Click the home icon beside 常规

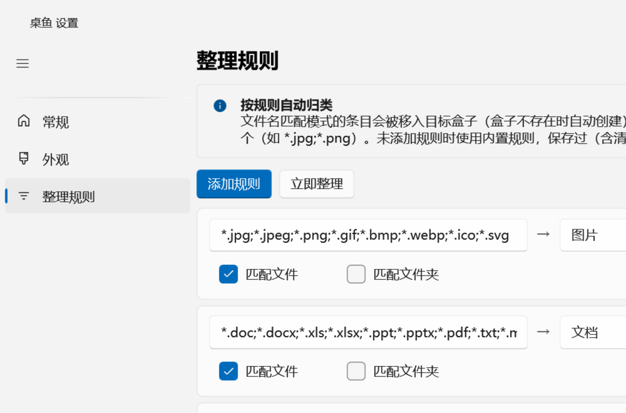[x=24, y=121]
